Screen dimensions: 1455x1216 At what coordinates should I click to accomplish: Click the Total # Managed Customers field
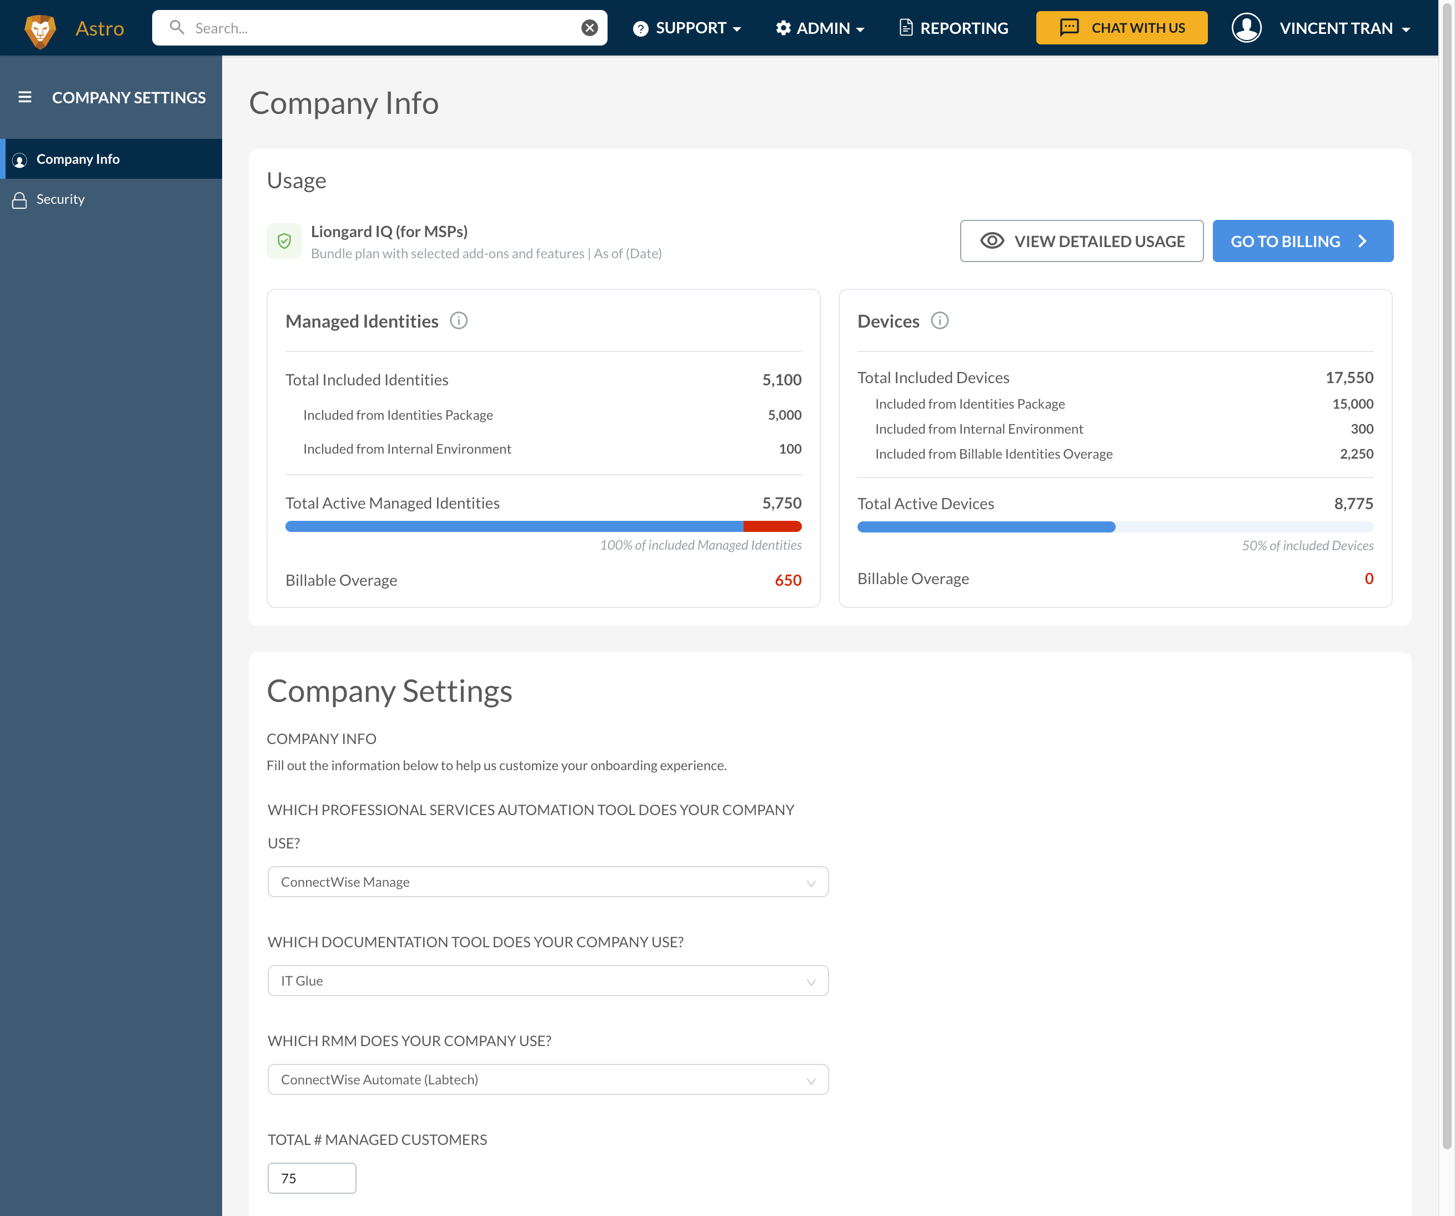click(312, 1178)
